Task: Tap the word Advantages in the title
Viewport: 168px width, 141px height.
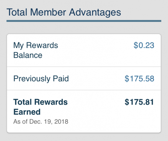Action: (95, 12)
